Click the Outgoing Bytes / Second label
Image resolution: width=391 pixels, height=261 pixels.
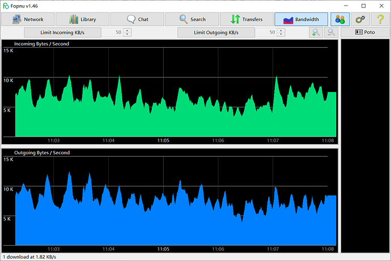point(42,153)
